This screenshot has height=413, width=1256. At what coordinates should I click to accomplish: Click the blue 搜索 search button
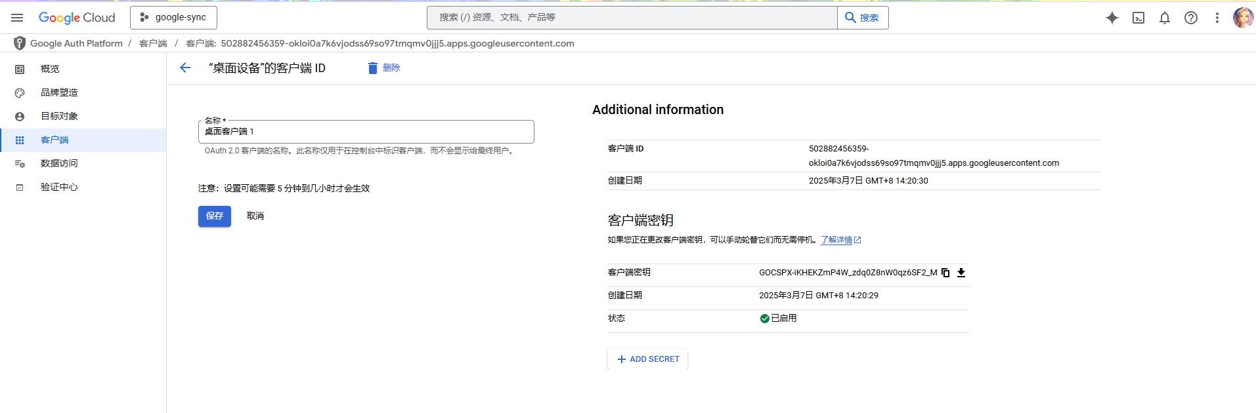(x=863, y=18)
